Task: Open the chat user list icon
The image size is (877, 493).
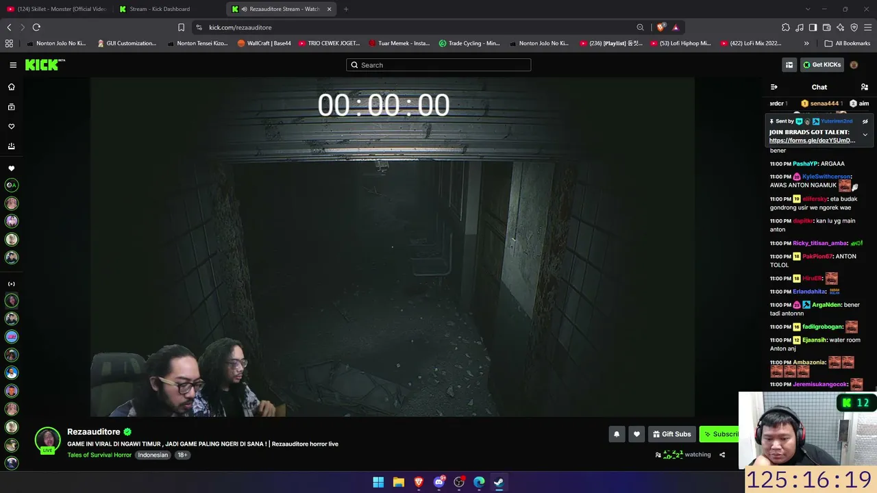Action: (x=865, y=87)
